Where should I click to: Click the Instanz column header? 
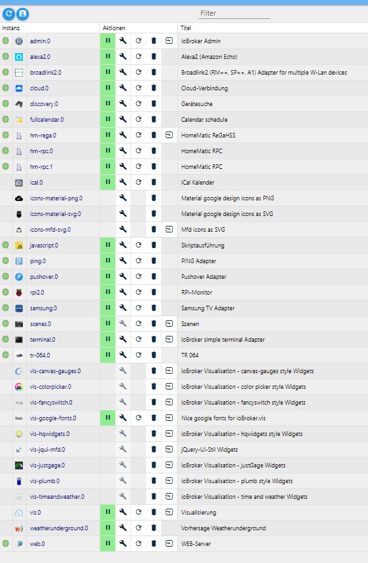(10, 28)
